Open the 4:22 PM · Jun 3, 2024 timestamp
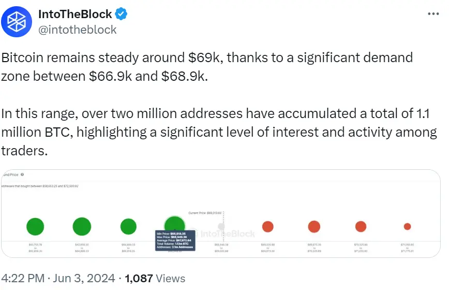 (58, 278)
